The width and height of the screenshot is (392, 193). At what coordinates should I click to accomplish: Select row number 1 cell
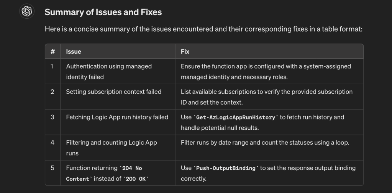coord(52,71)
